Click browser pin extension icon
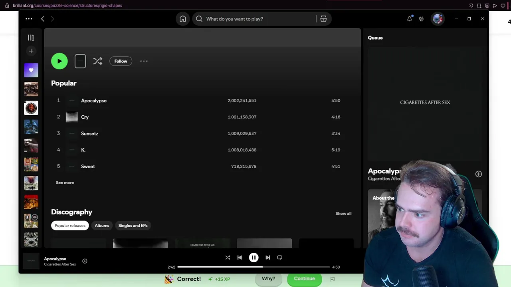The height and width of the screenshot is (287, 511). [471, 6]
